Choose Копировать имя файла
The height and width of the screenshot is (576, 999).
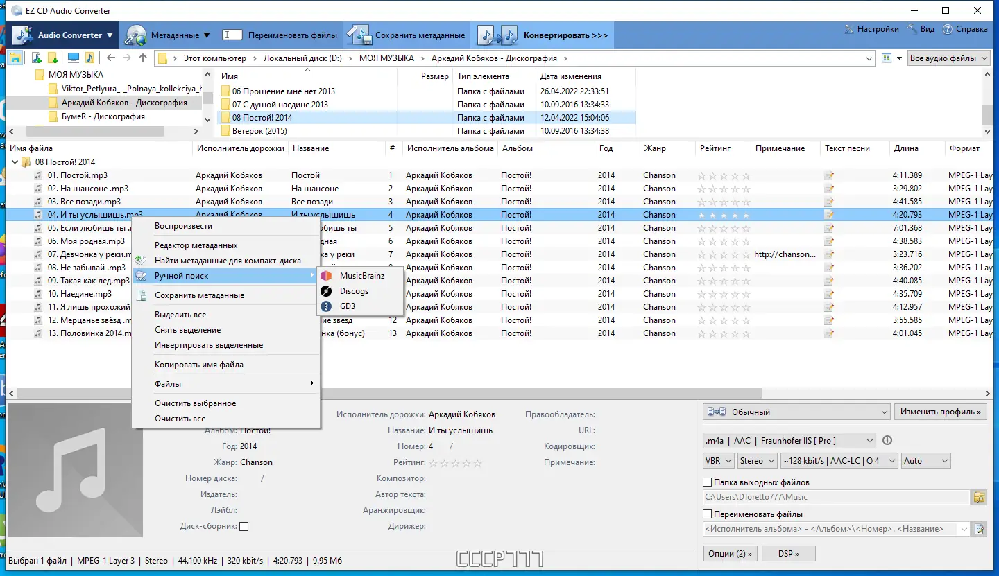pos(198,365)
